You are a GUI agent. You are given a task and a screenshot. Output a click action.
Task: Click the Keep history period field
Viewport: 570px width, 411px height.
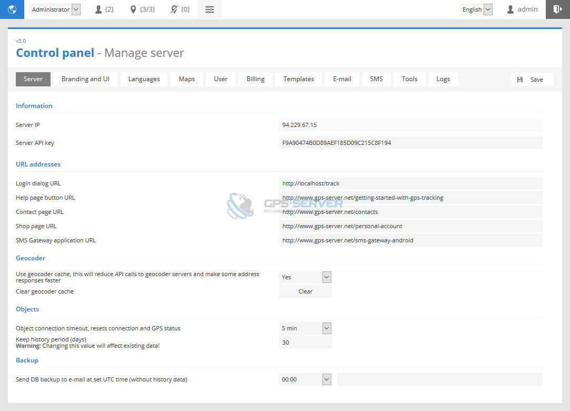305,342
